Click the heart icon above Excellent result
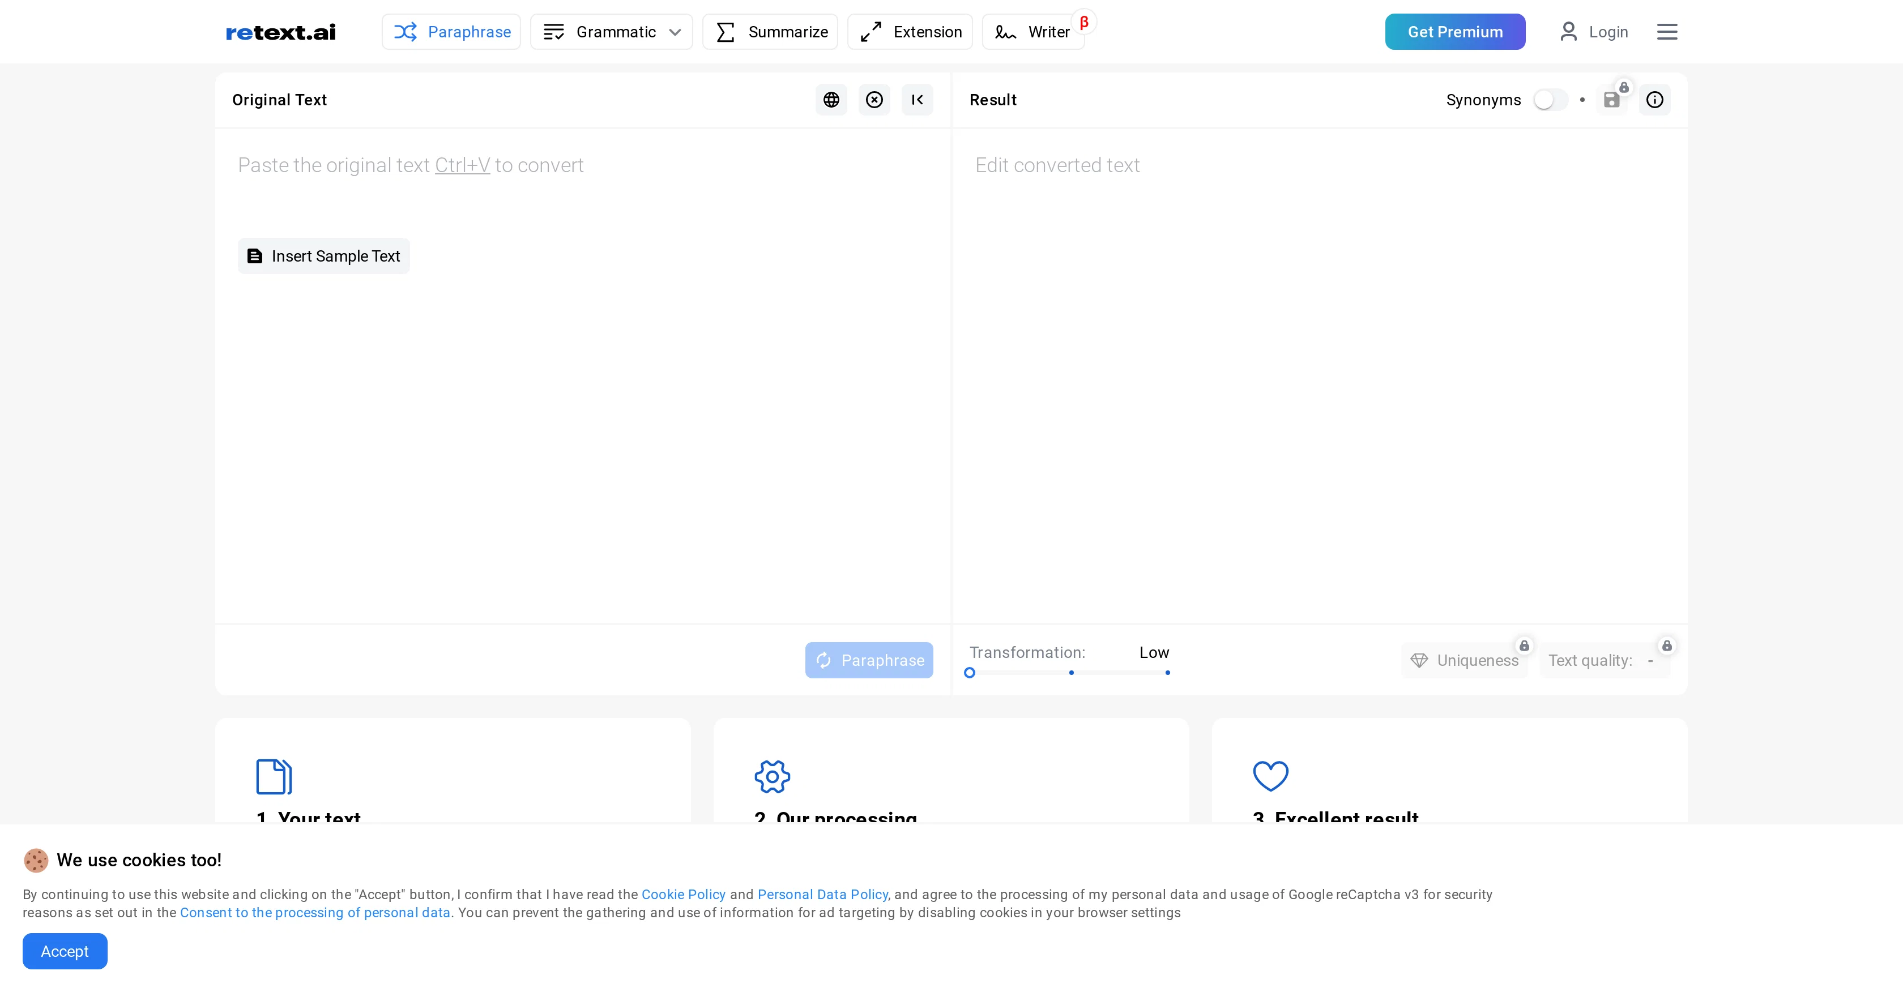The width and height of the screenshot is (1903, 992). point(1270,776)
